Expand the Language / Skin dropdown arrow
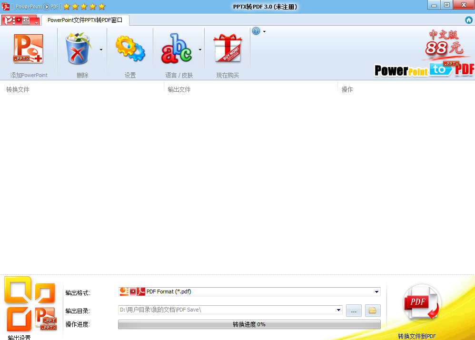Image resolution: width=475 pixels, height=340 pixels. [200, 49]
